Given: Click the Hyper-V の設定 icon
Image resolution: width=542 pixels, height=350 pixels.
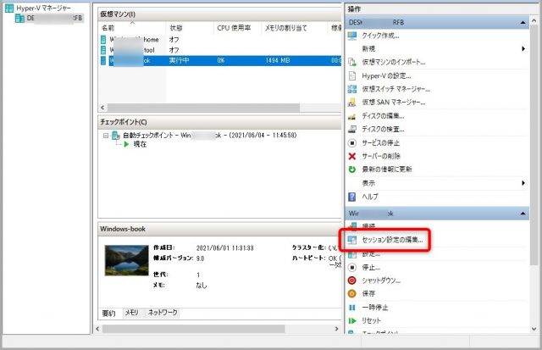Looking at the screenshot, I should tap(352, 75).
